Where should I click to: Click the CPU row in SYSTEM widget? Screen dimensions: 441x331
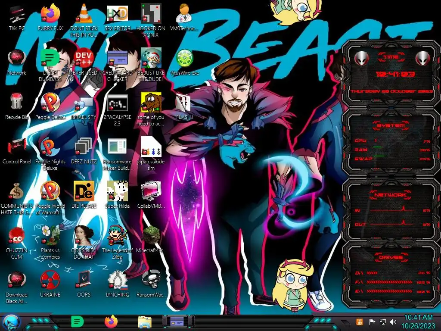tap(392, 141)
